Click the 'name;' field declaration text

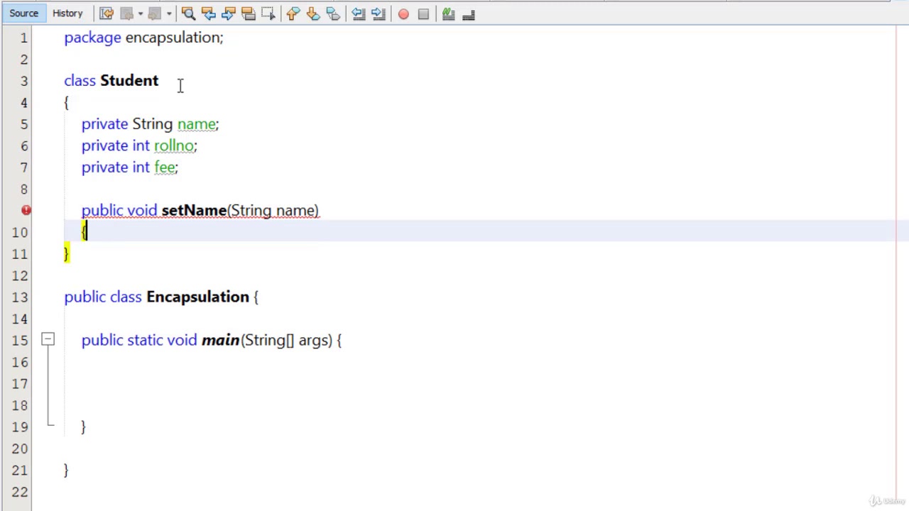click(x=198, y=123)
